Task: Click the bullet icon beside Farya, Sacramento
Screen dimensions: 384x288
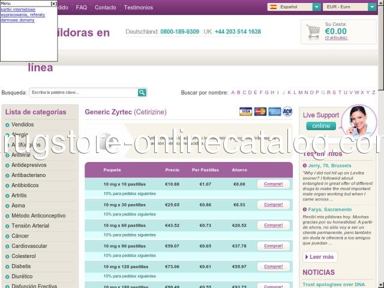Action: click(x=305, y=209)
